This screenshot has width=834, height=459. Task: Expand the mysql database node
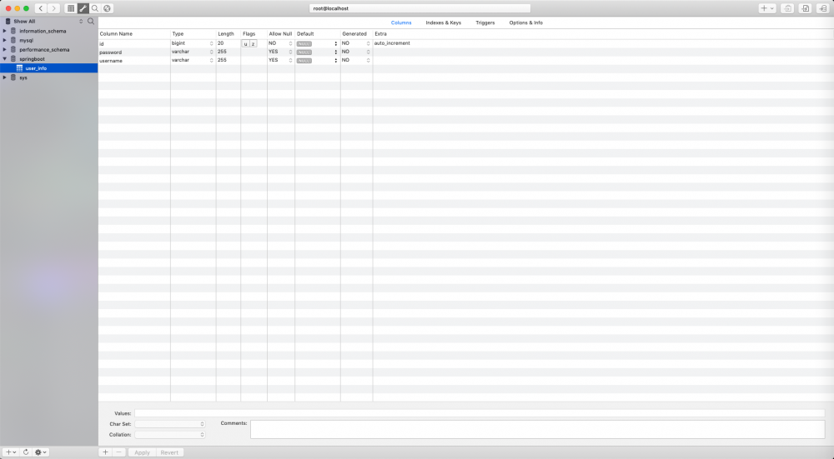point(5,40)
